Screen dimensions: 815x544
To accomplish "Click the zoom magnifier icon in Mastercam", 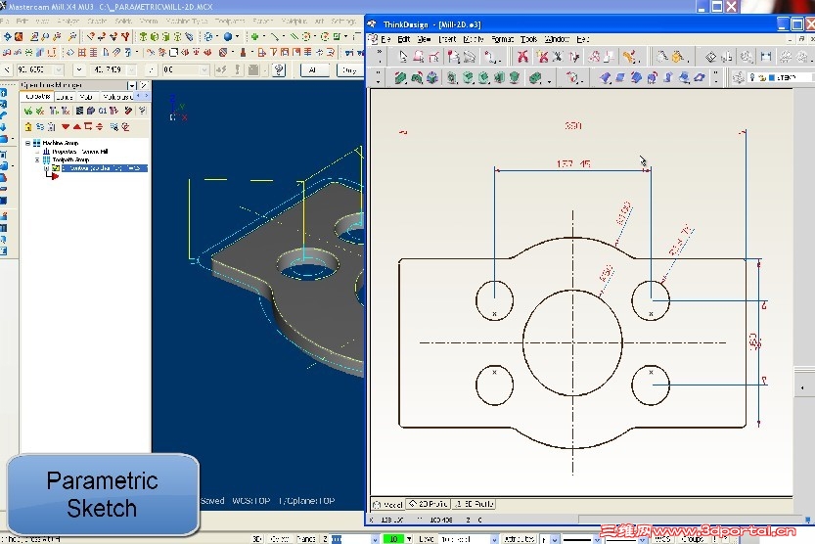I will tap(45, 37).
